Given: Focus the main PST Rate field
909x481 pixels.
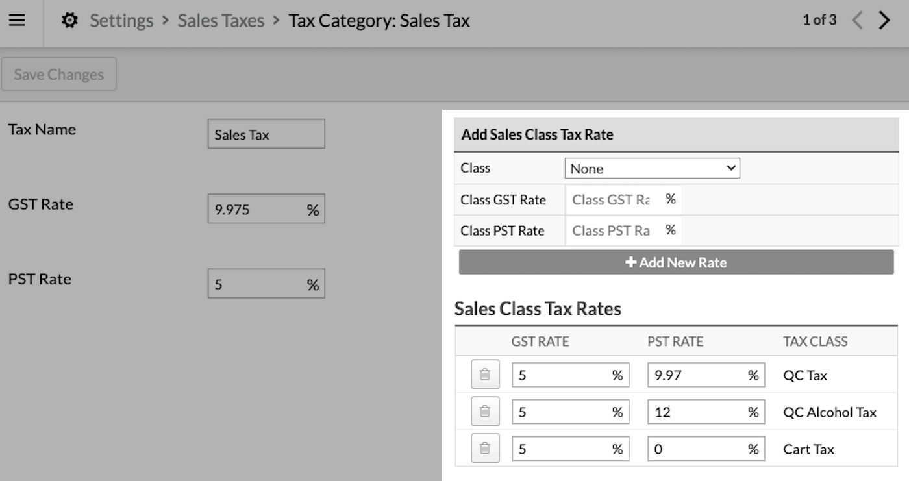Looking at the screenshot, I should point(266,284).
